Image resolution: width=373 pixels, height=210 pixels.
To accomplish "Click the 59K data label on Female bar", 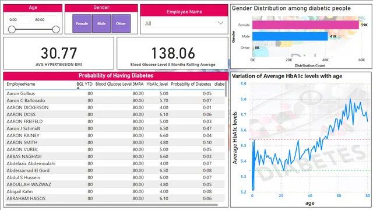I will (364, 24).
